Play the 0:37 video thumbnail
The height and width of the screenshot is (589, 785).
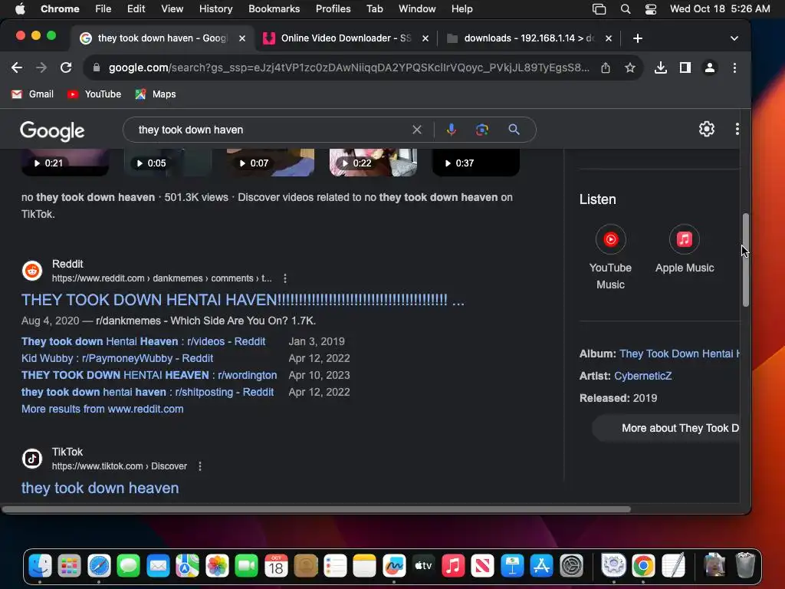[475, 163]
